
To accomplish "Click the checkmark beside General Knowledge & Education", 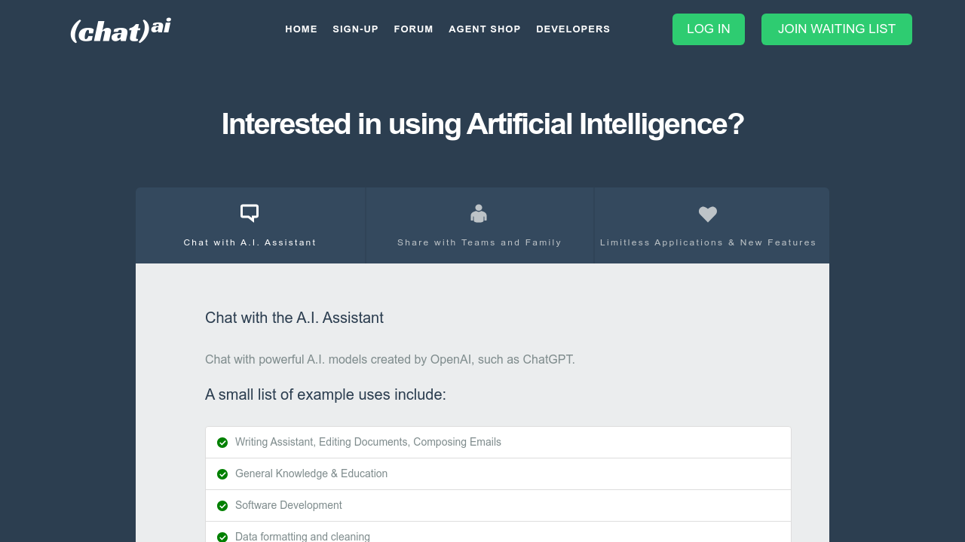I will 222,474.
